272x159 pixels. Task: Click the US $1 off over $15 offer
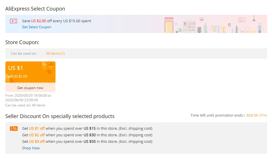(x=87, y=129)
